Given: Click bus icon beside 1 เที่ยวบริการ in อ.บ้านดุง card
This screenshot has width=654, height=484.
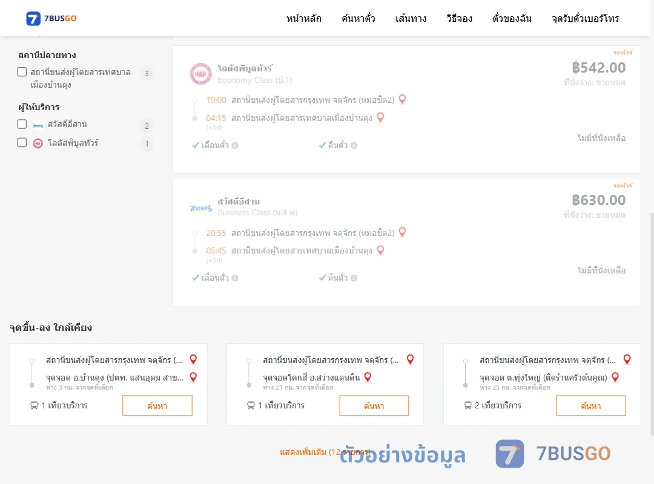Looking at the screenshot, I should 34,405.
